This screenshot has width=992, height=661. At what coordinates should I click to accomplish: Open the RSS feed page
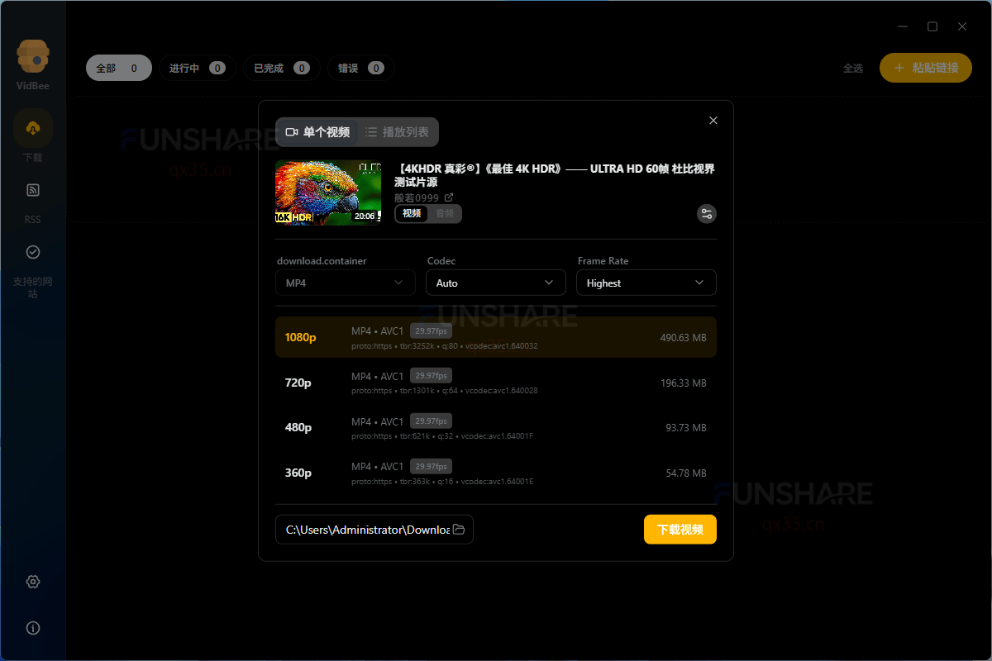pyautogui.click(x=33, y=191)
